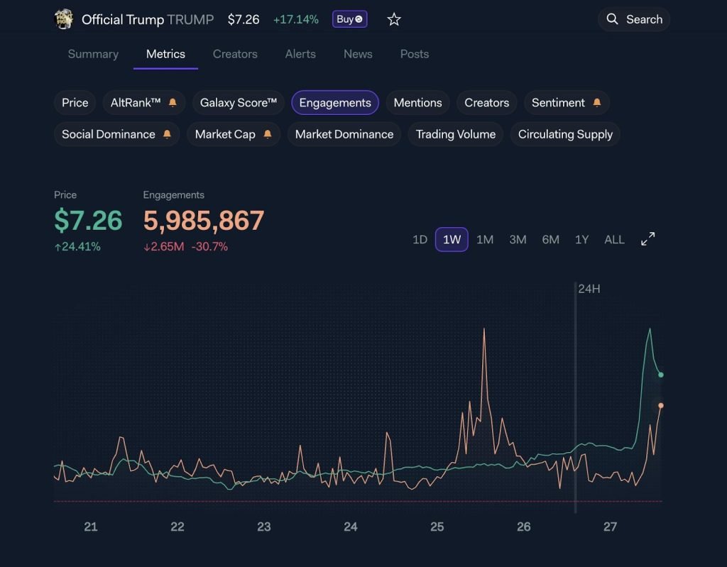Screen dimensions: 727x567
Task: Enable the Trading Volume metric
Action: [x=455, y=134]
